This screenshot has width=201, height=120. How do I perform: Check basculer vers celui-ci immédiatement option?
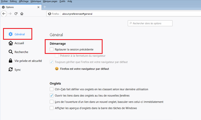click(x=51, y=102)
